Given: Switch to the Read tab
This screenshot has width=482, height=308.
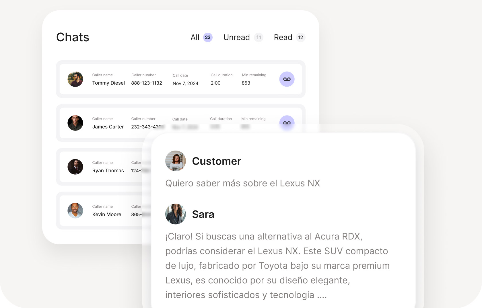Looking at the screenshot, I should point(289,37).
